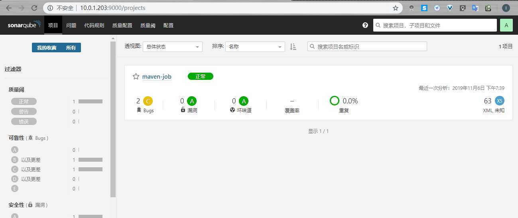518x218 pixels.
Task: Open the browser profile avatar
Action: [x=506, y=8]
